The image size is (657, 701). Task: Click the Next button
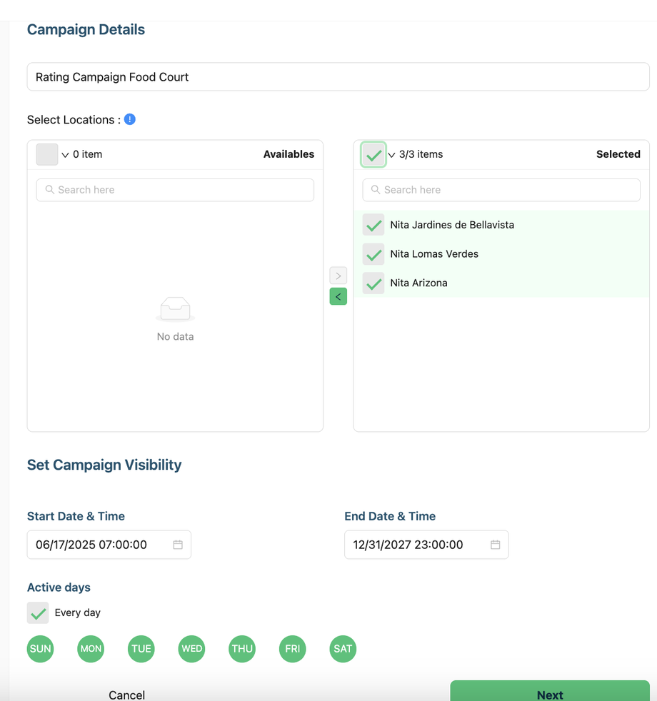coord(549,693)
